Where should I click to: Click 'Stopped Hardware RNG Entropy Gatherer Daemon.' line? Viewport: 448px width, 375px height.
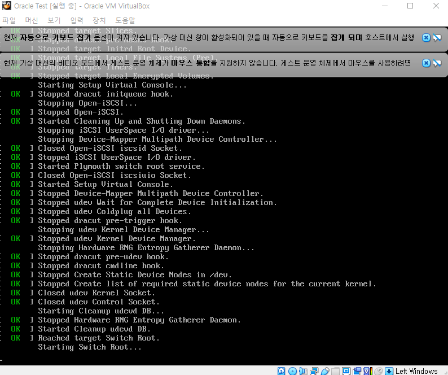coord(139,320)
